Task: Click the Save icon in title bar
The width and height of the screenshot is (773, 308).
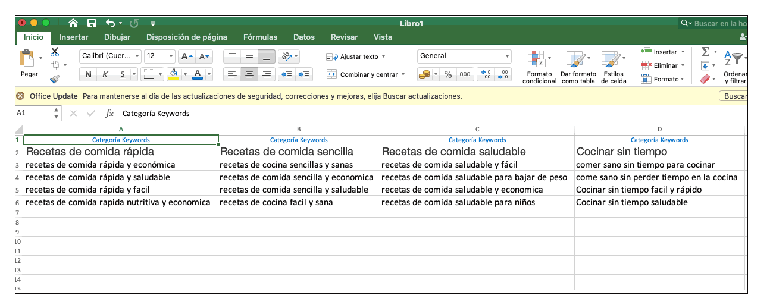Action: [92, 23]
